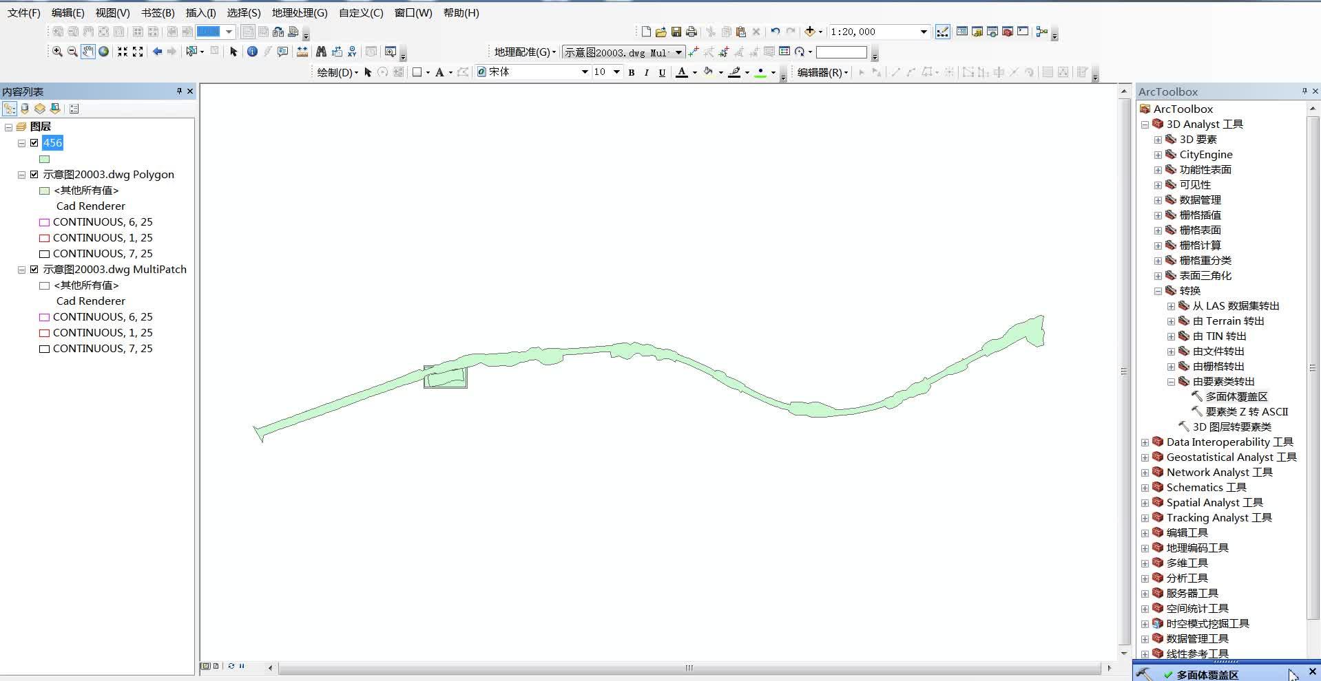The height and width of the screenshot is (681, 1321).
Task: Expand the Spatial Analyst 工具 toolbox
Action: 1145,503
